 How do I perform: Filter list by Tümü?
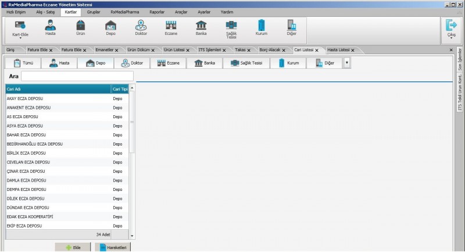(24, 63)
